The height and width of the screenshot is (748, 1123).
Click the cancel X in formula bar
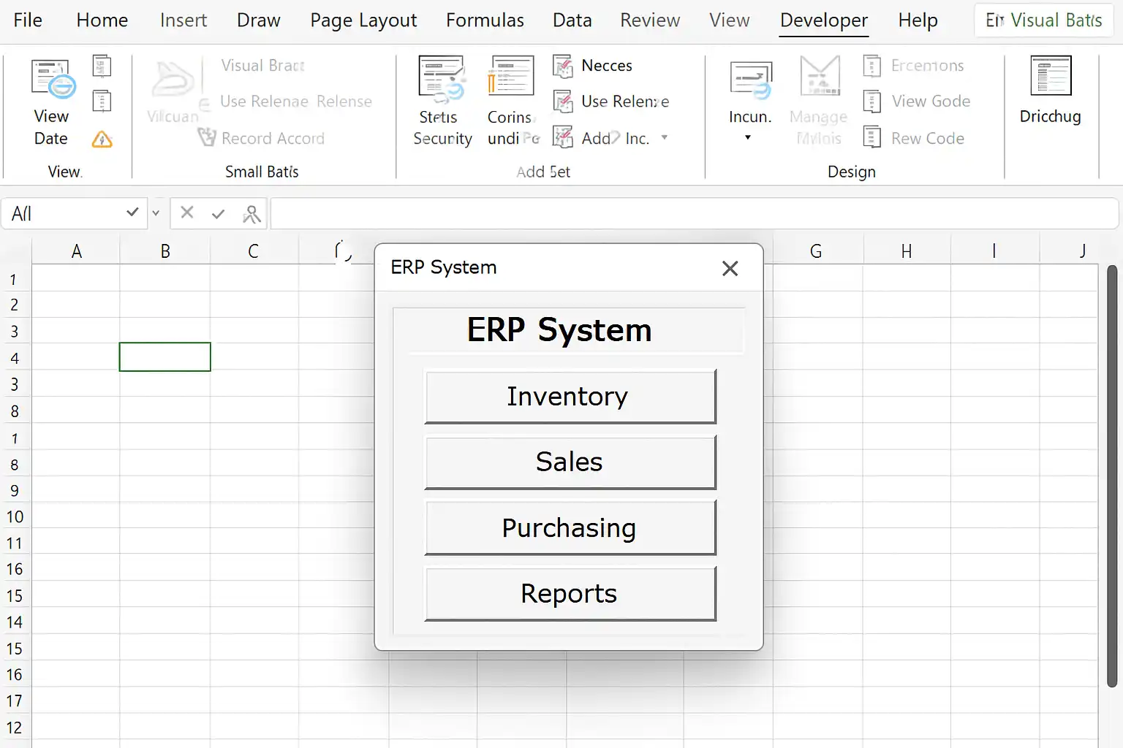pos(187,213)
